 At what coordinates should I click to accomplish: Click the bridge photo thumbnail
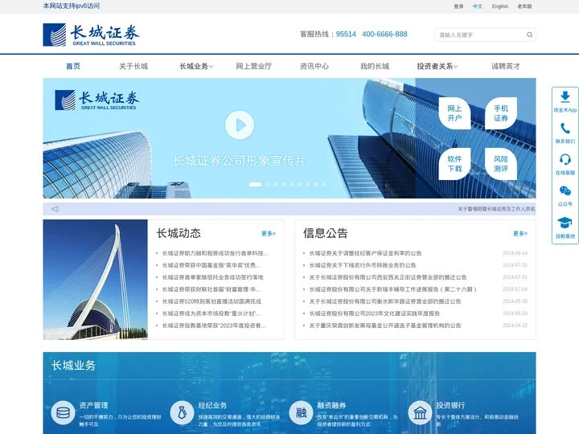95,280
